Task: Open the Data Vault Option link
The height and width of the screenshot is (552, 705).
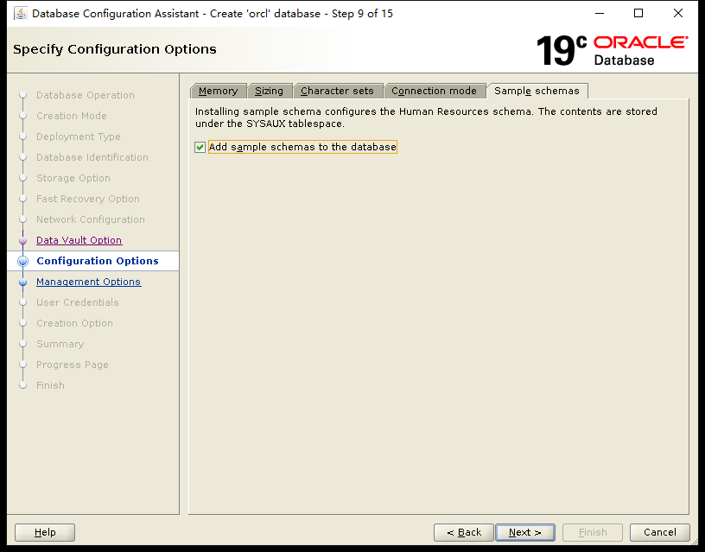Action: pos(79,240)
